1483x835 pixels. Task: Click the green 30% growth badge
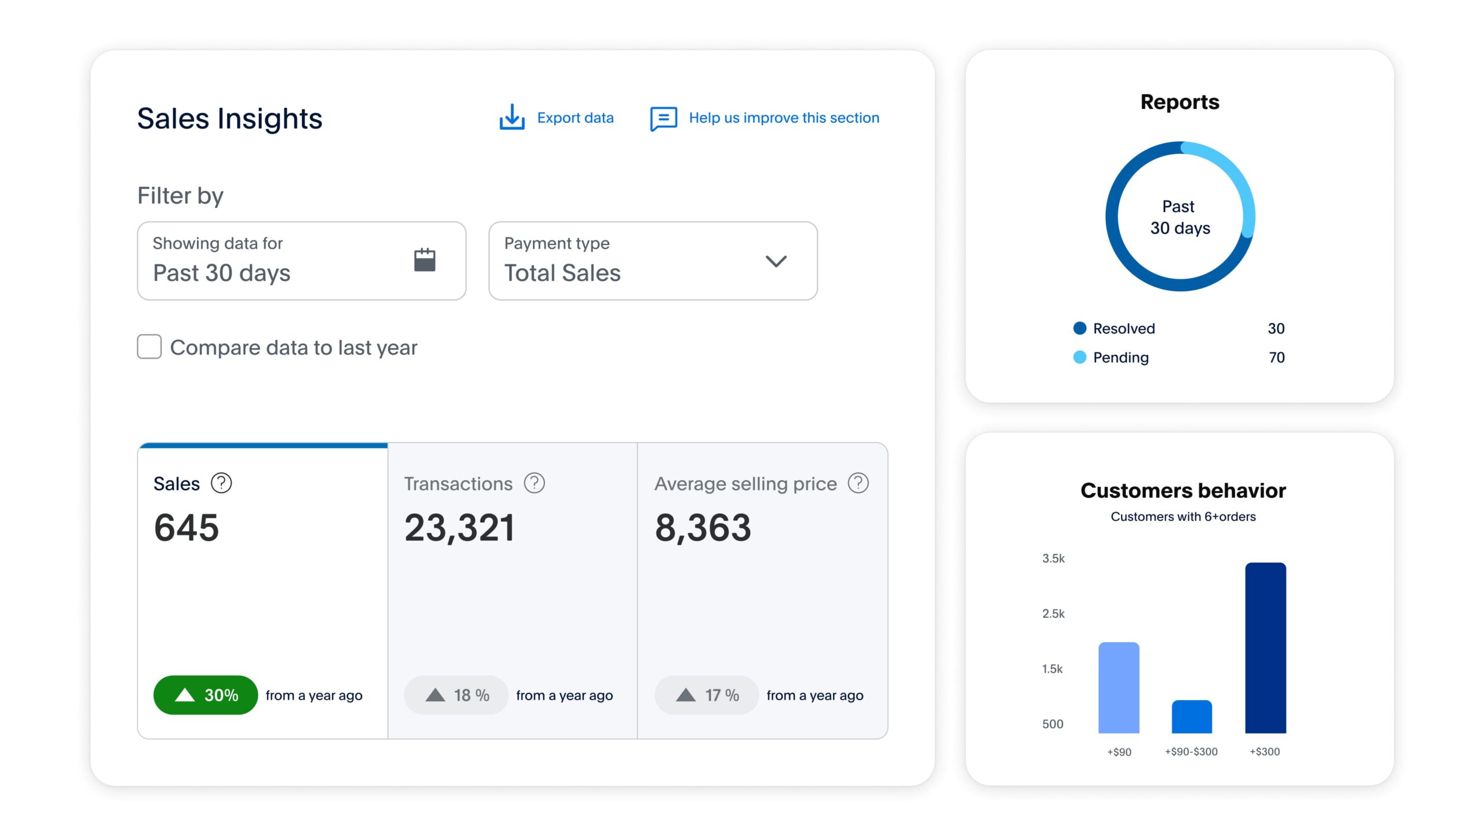coord(206,695)
